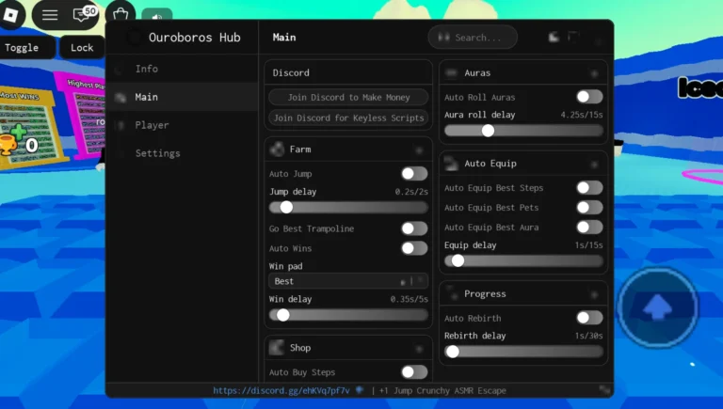Click the Aura roll delay slider
Image resolution: width=723 pixels, height=409 pixels.
click(523, 131)
